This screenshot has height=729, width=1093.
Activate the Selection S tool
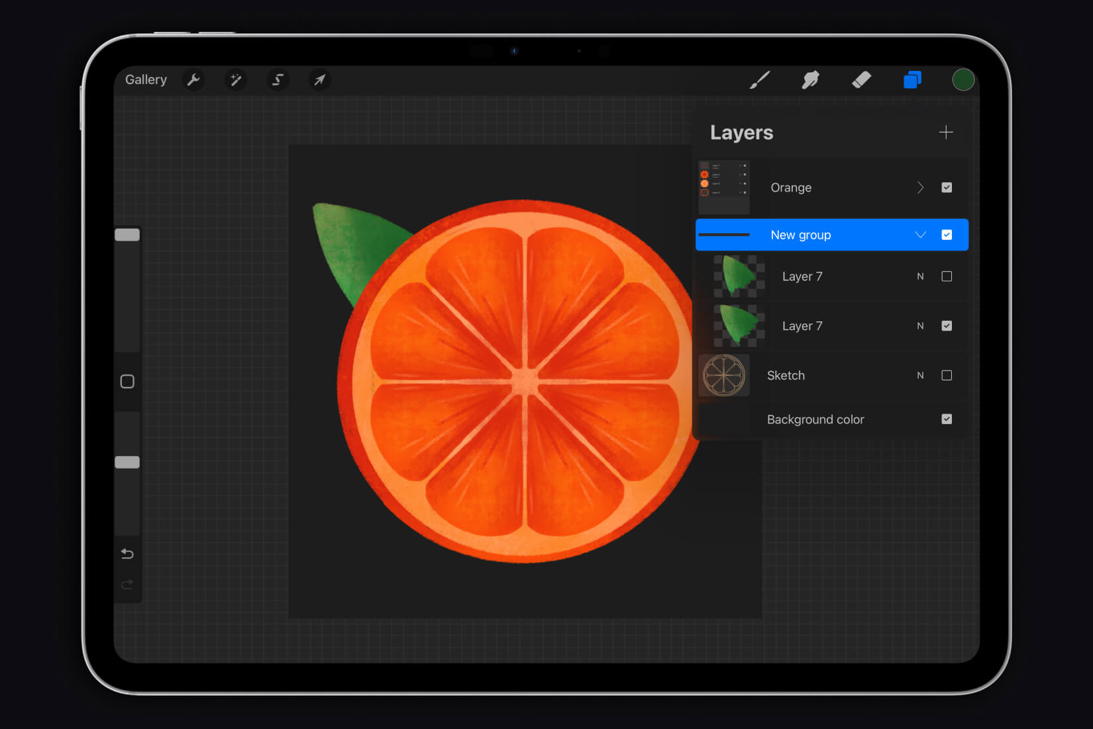click(x=278, y=80)
